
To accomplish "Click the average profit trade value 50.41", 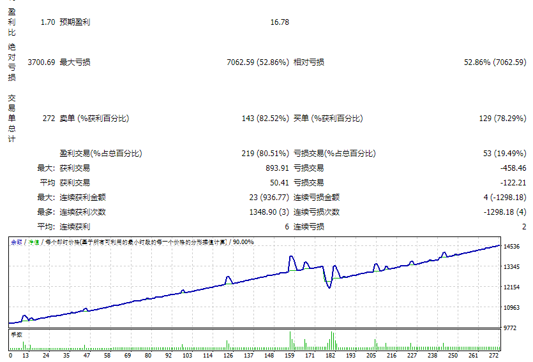I will pos(280,182).
